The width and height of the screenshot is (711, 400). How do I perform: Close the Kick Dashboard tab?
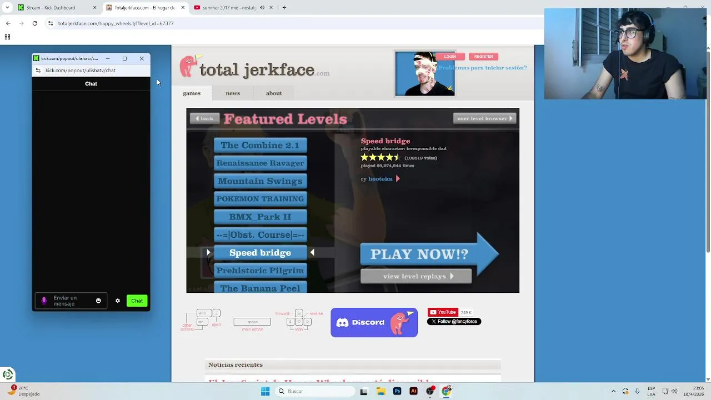94,8
